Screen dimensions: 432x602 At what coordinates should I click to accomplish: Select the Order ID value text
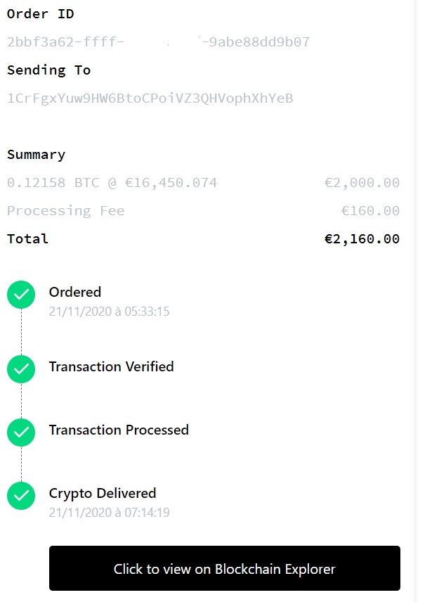tap(158, 41)
